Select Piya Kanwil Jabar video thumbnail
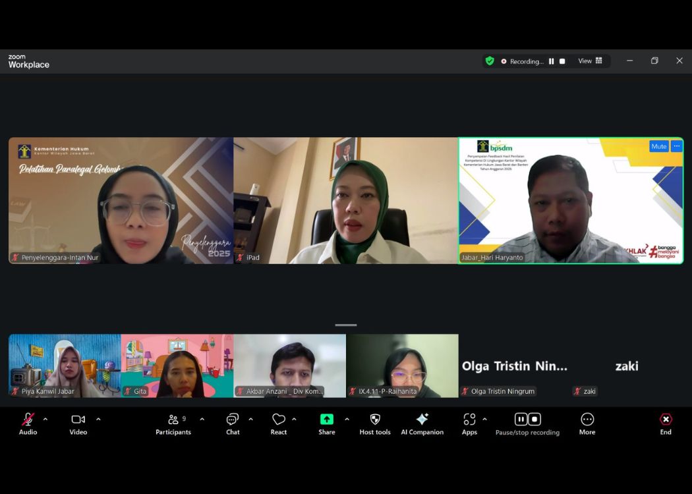The height and width of the screenshot is (494, 692). 65,366
